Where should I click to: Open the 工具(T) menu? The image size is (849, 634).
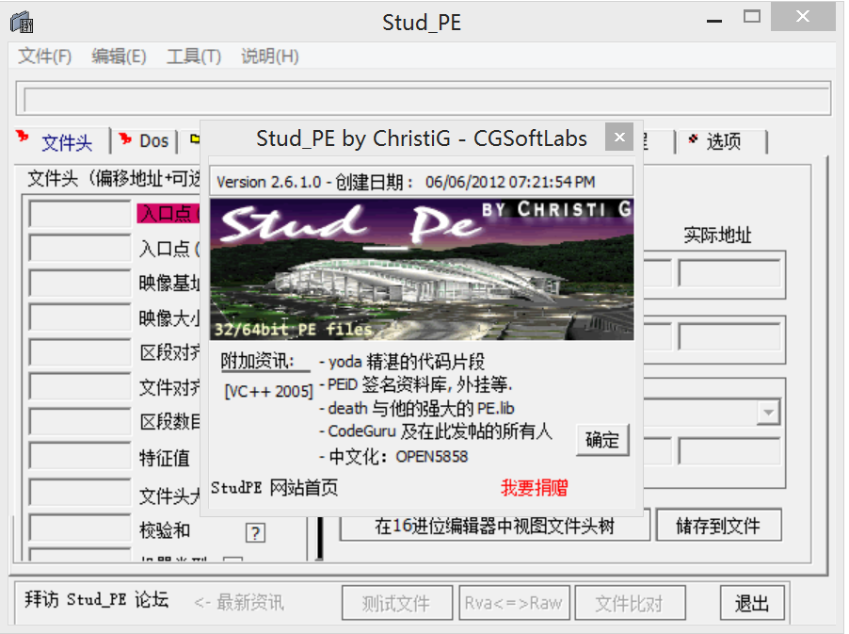click(x=194, y=57)
